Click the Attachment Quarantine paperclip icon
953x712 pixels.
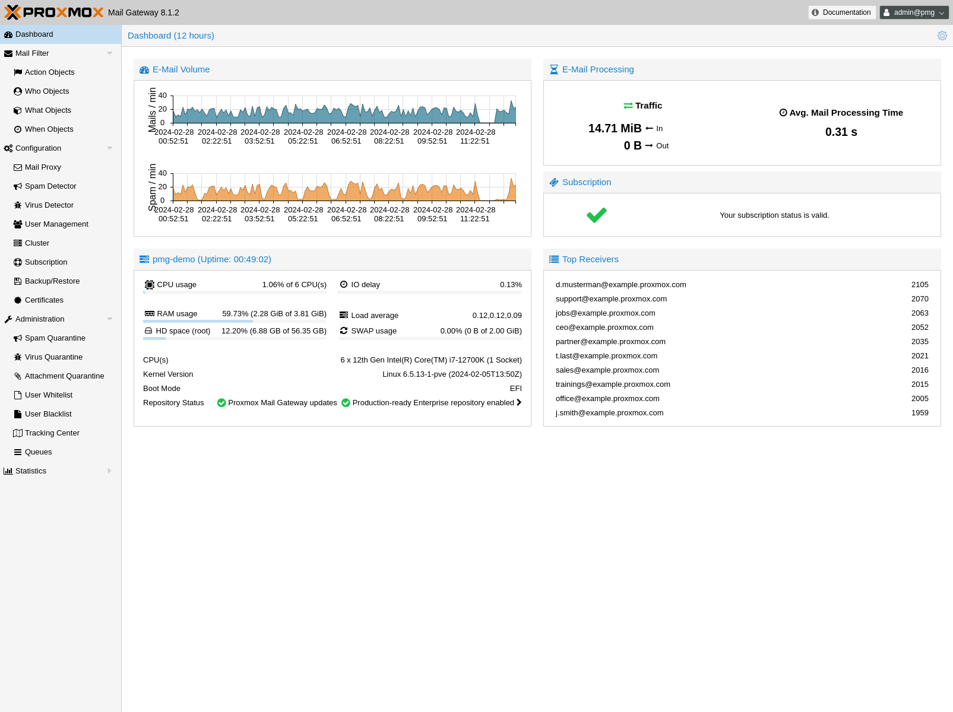(x=18, y=376)
